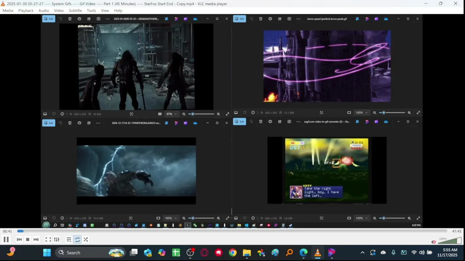Click the sync icon in system tray
The height and width of the screenshot is (261, 465).
(x=373, y=253)
